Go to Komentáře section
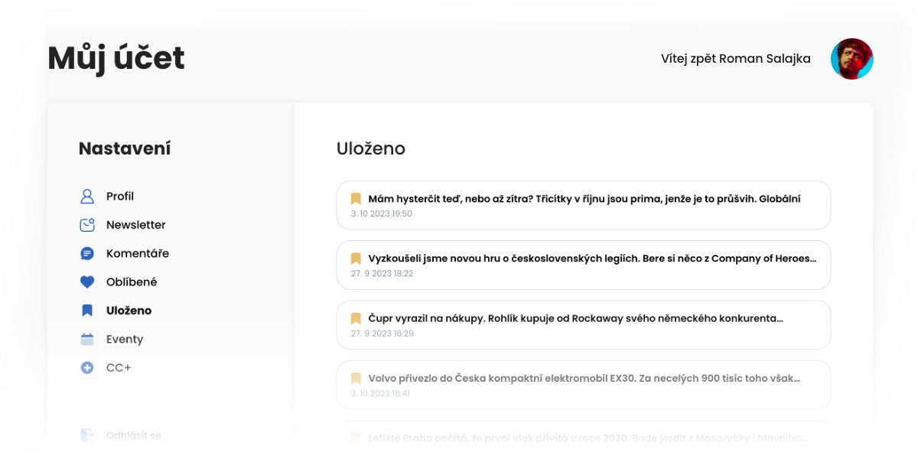This screenshot has height=459, width=918. click(138, 253)
